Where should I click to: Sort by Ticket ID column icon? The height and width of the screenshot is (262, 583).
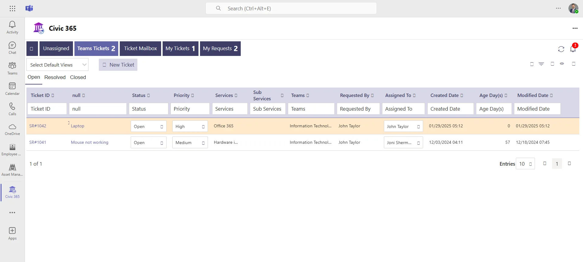click(53, 95)
